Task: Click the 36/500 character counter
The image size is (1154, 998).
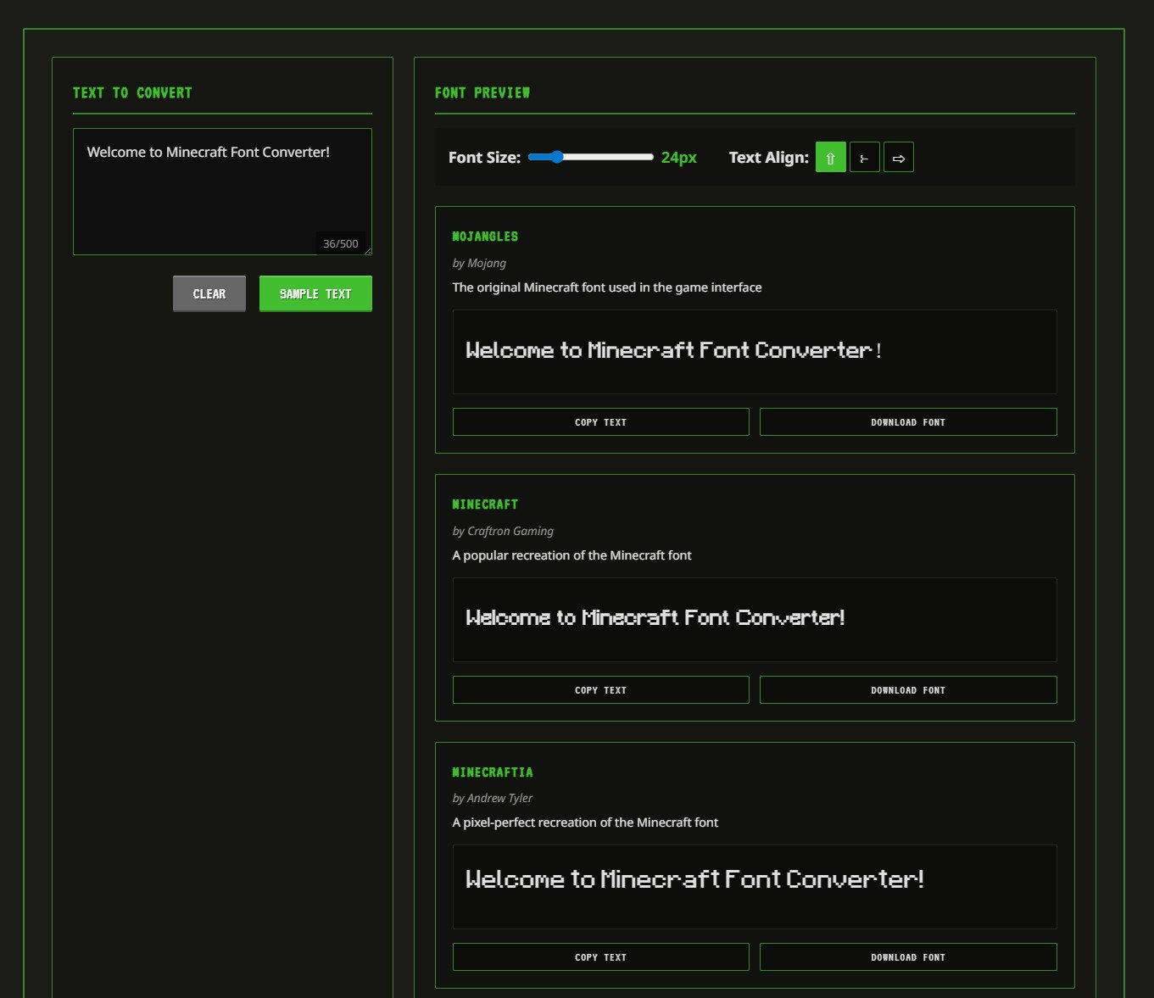Action: (x=341, y=243)
